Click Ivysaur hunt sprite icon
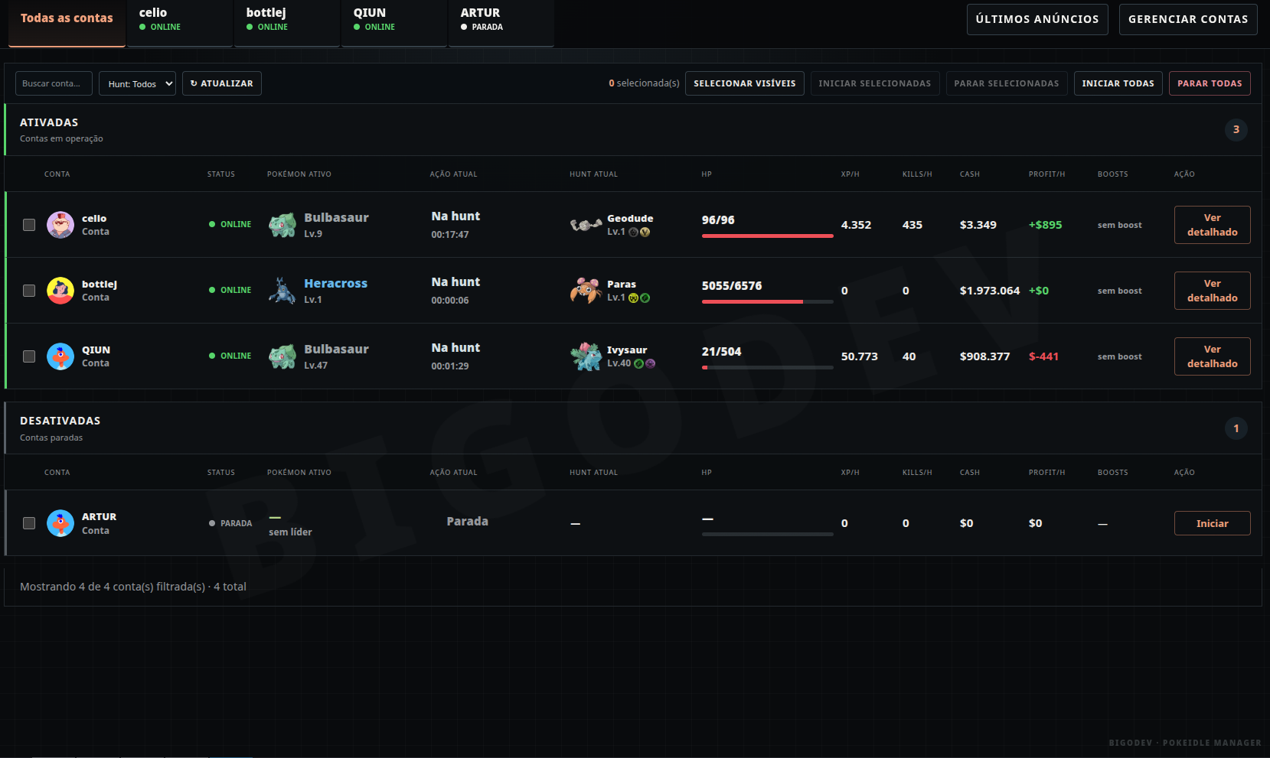The width and height of the screenshot is (1270, 758). pyautogui.click(x=586, y=356)
